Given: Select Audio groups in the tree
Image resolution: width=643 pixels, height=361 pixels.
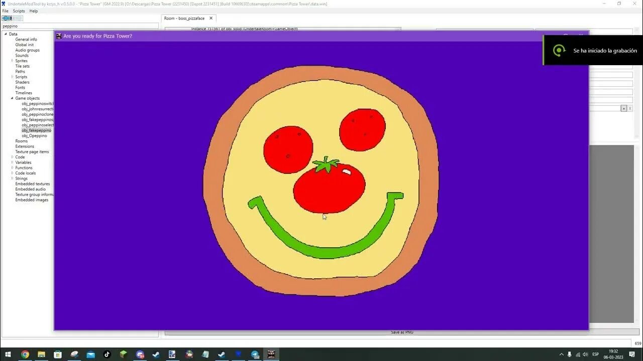Looking at the screenshot, I should coord(27,50).
